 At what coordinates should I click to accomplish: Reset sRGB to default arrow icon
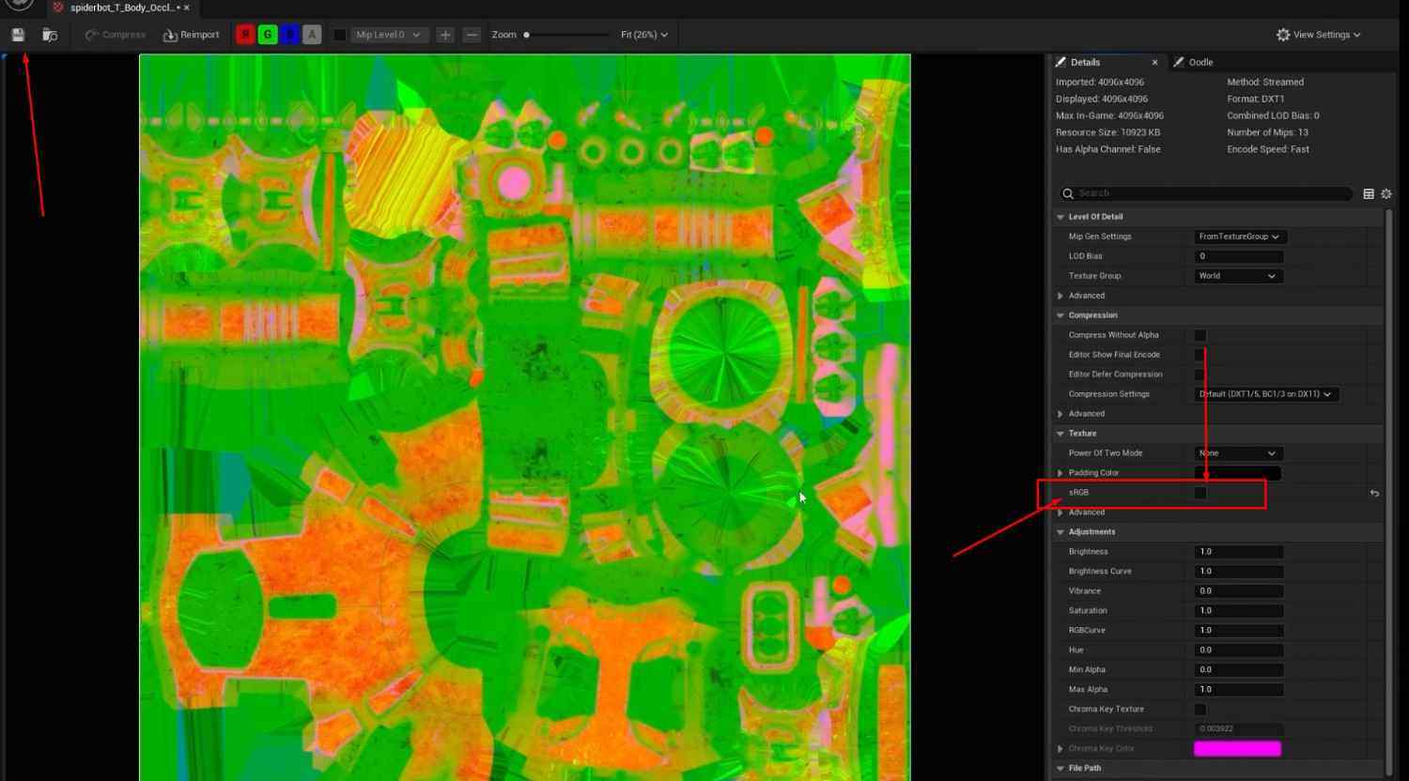pyautogui.click(x=1374, y=493)
